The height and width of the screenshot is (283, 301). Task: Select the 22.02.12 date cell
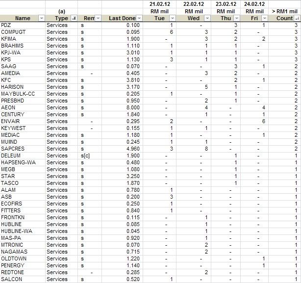tap(194, 4)
